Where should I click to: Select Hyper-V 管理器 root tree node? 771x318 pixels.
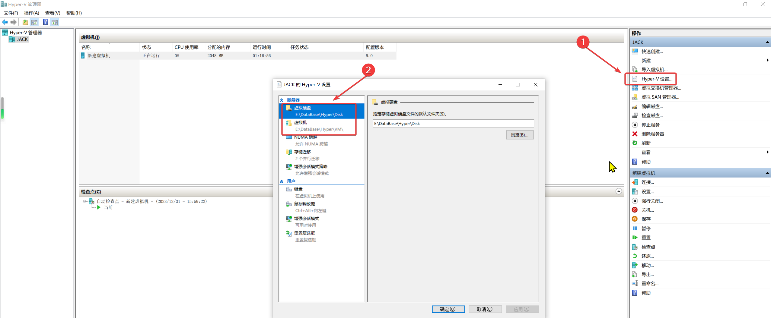[22, 33]
